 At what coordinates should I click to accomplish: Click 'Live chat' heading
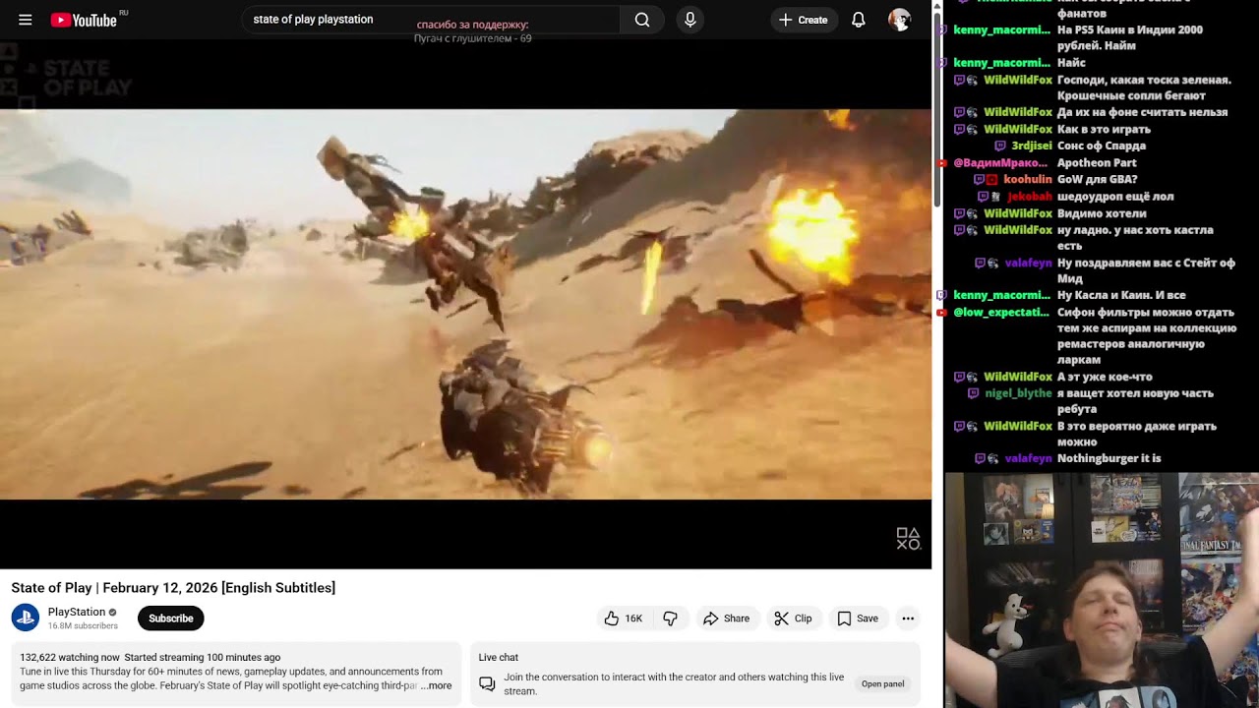point(499,657)
